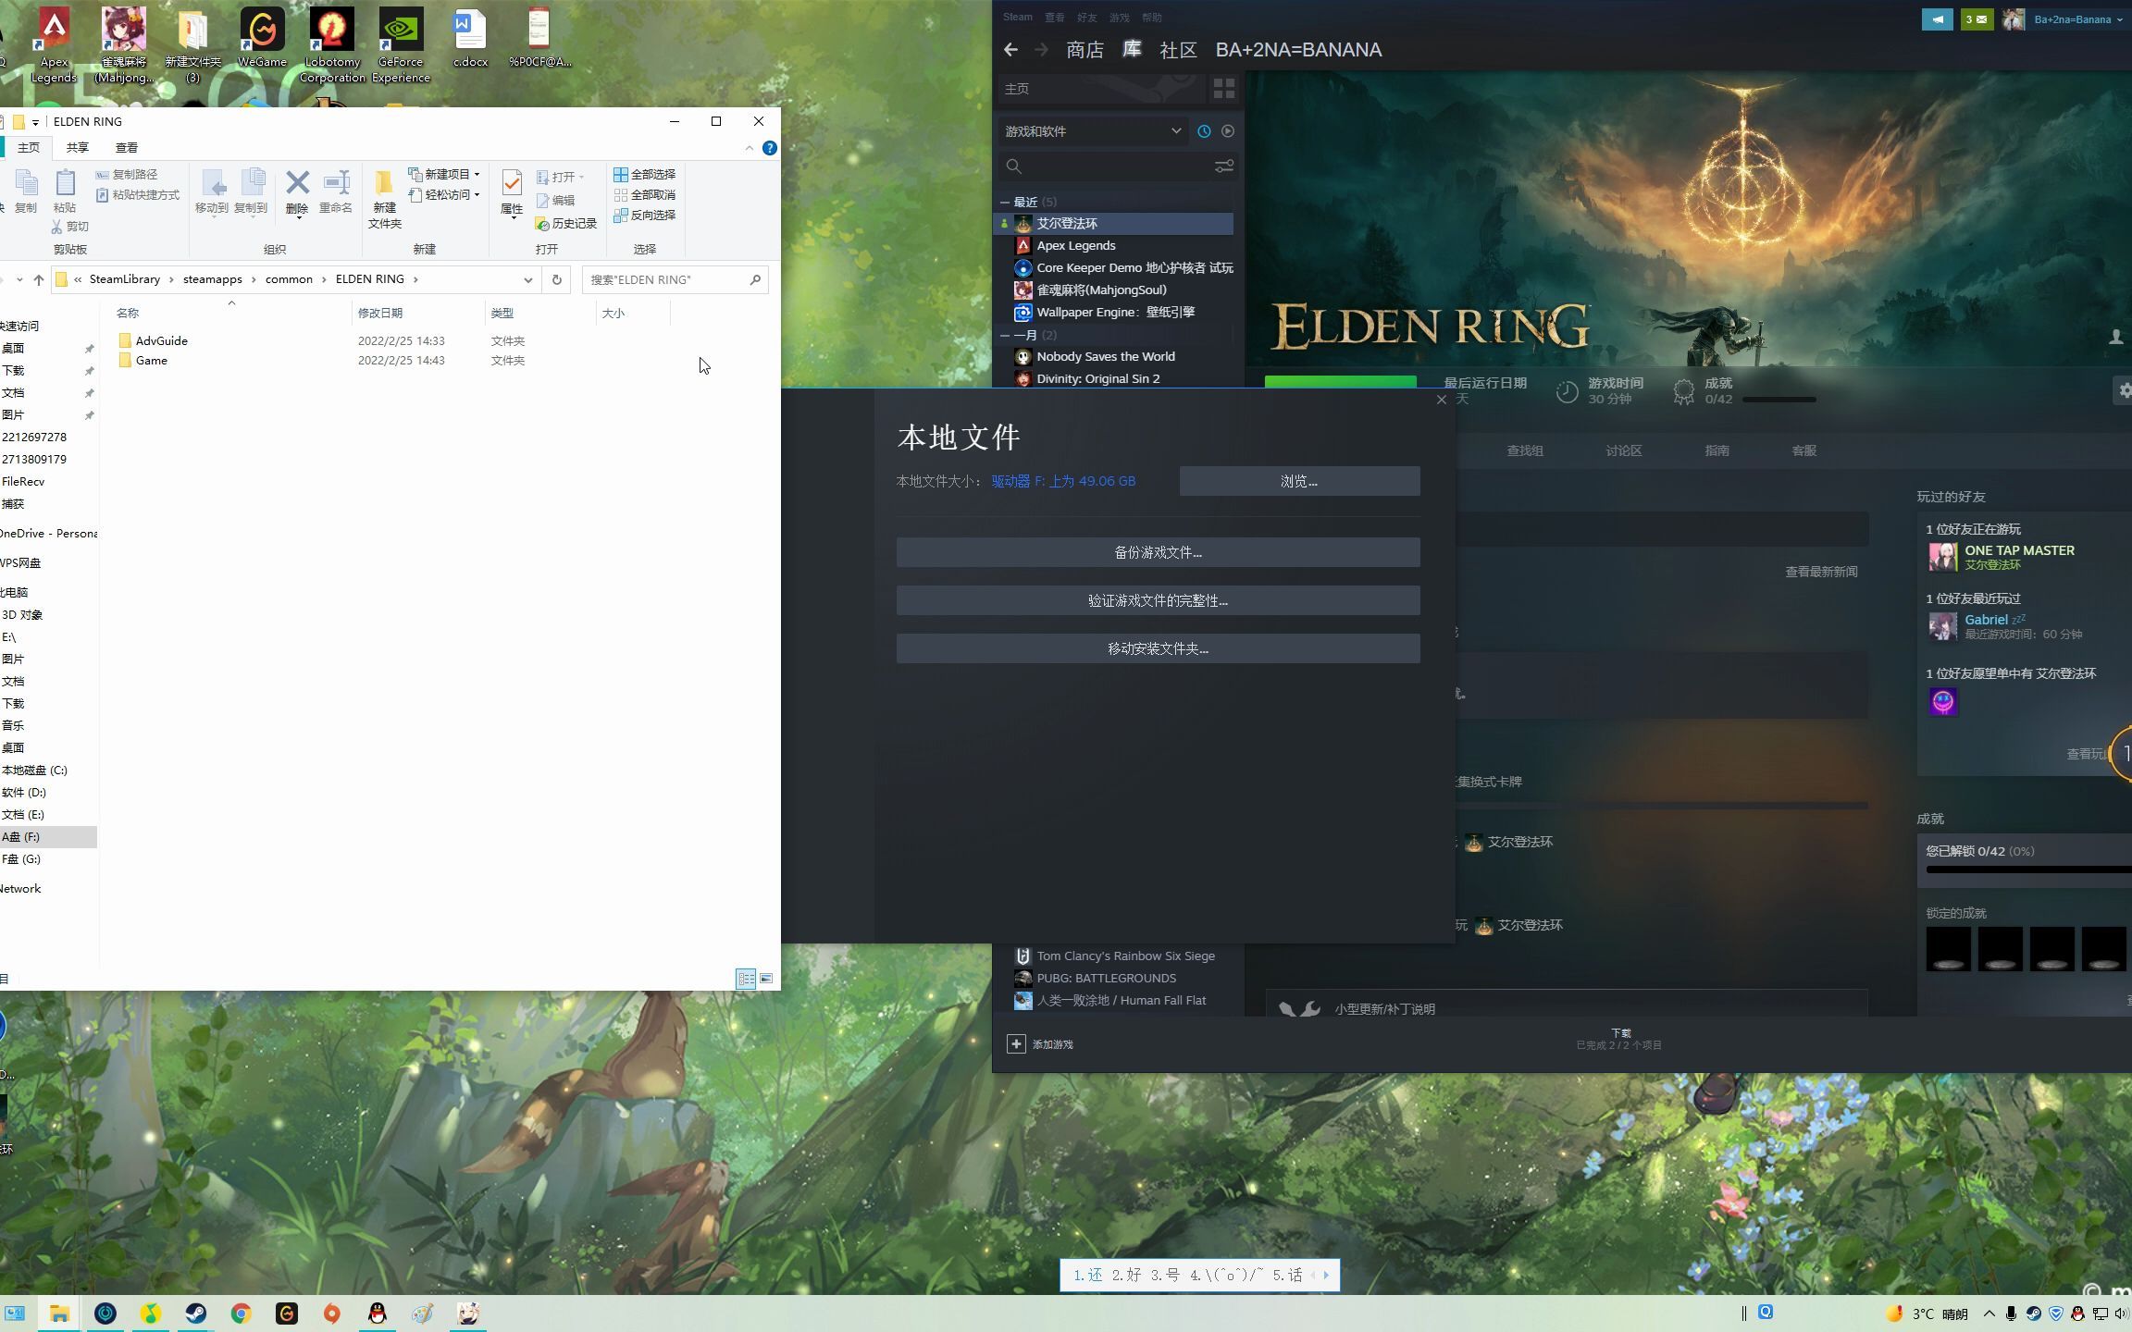Open the Elden Ring game folder
The image size is (2132, 1332).
coord(151,359)
